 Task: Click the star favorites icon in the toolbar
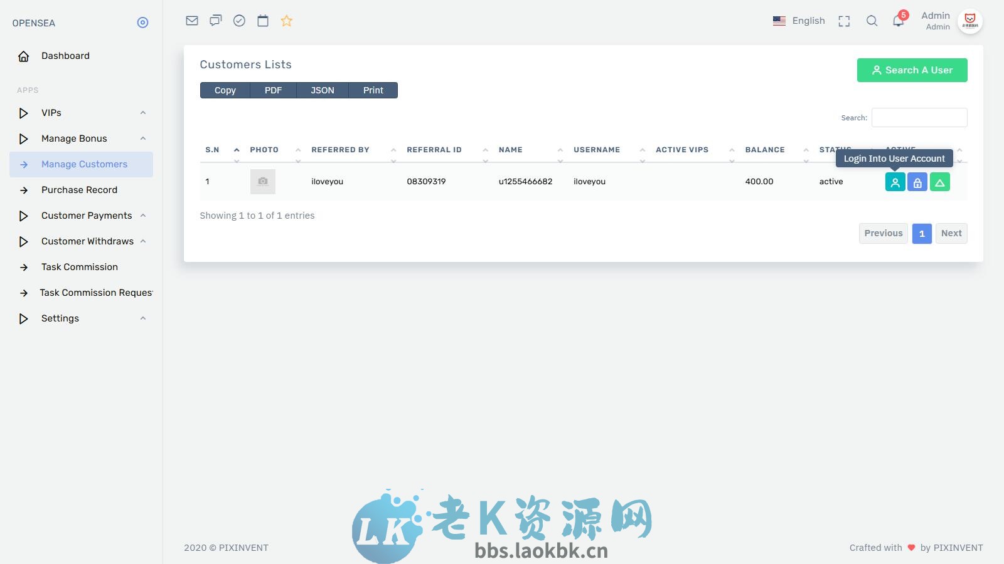(x=286, y=21)
